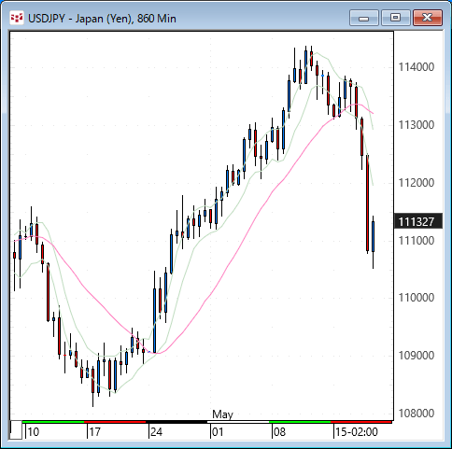The height and width of the screenshot is (449, 452).
Task: Click the 111000 price axis label
Action: 417,241
